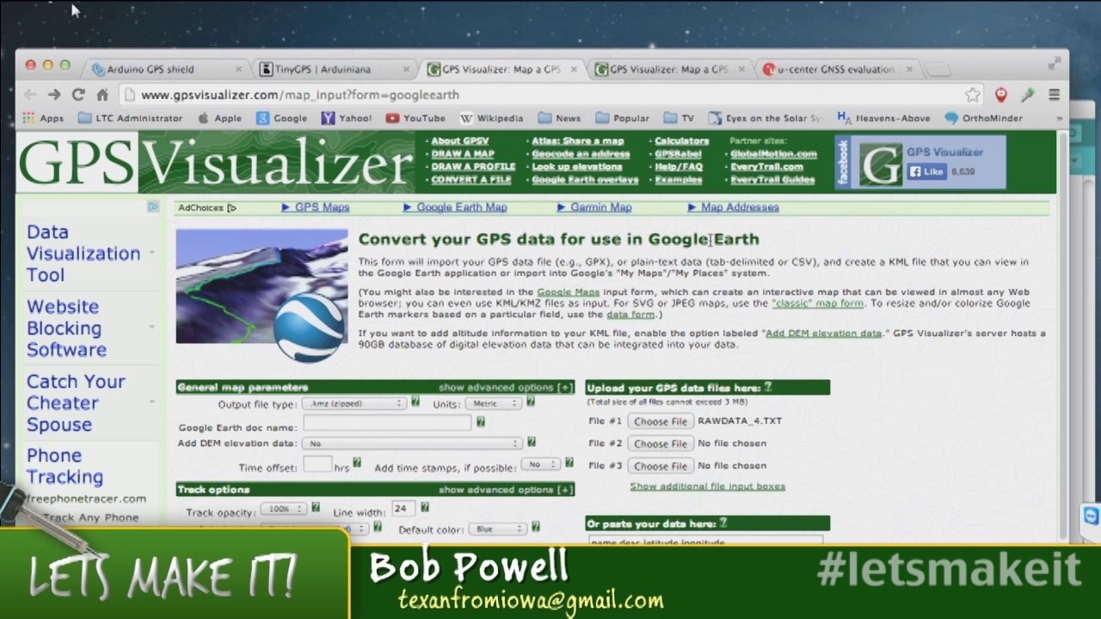Screen dimensions: 1101x619
Task: Switch to the inactive GPS Visualizer tab beside u-center
Action: coord(669,69)
